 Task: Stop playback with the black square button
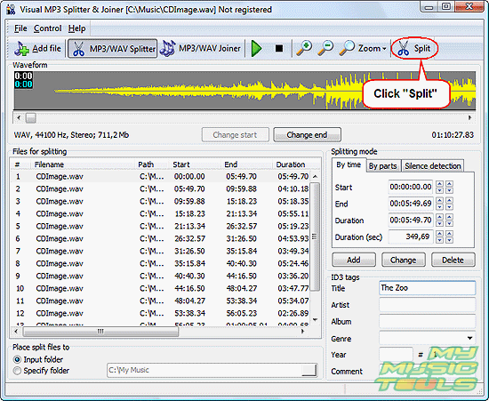click(279, 49)
